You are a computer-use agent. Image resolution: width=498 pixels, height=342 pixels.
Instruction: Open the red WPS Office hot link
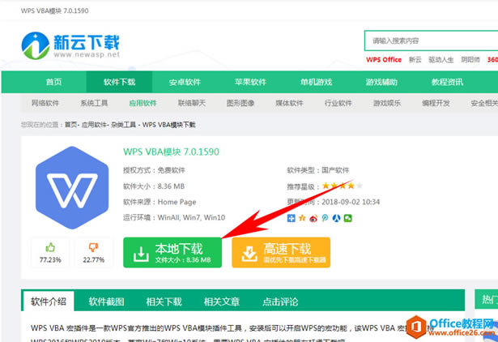point(384,60)
